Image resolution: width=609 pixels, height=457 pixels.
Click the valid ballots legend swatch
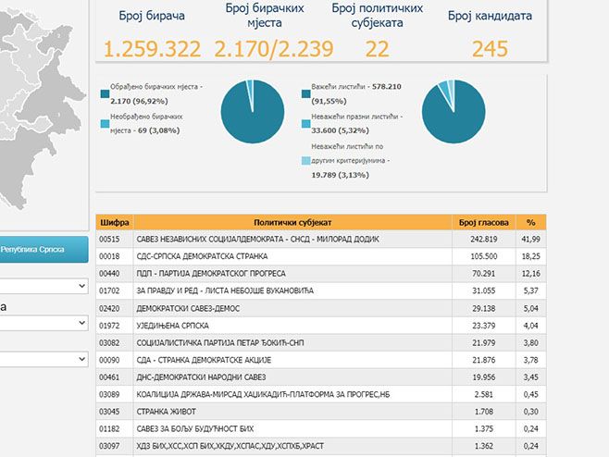click(x=305, y=93)
